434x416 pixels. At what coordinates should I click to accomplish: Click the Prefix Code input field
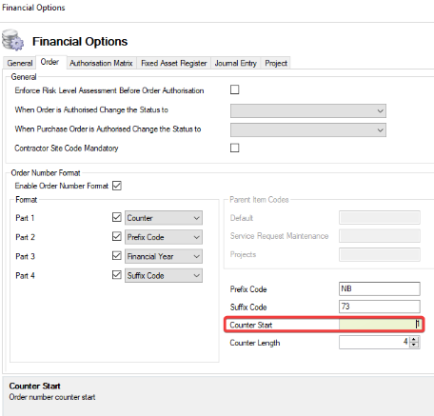pos(380,288)
